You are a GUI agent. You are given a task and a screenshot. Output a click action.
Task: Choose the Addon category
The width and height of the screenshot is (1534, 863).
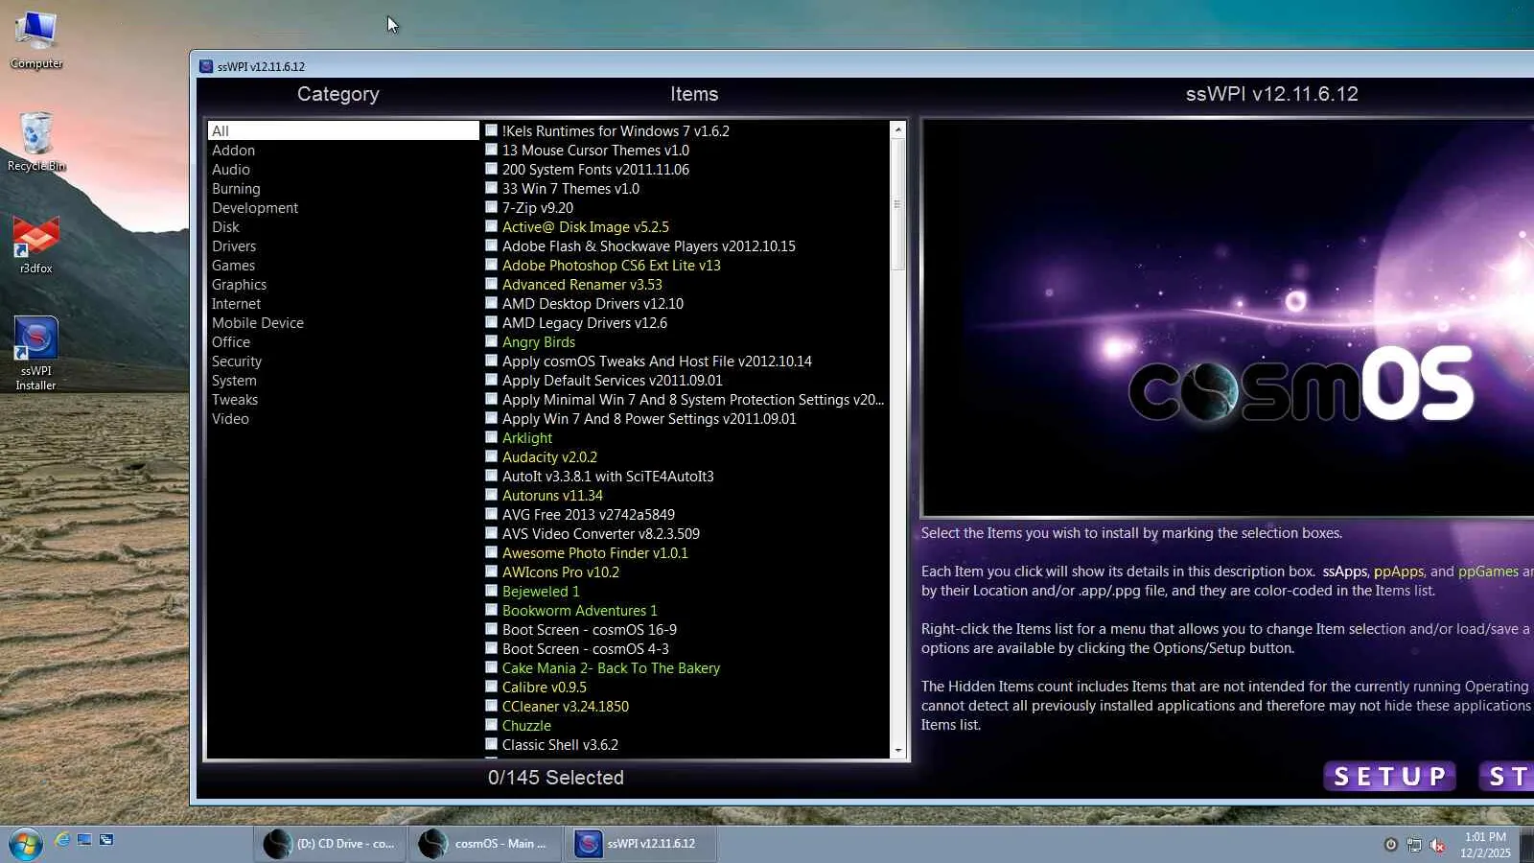click(x=343, y=150)
